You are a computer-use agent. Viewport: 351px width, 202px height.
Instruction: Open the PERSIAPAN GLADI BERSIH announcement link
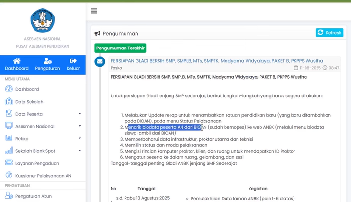tap(217, 61)
